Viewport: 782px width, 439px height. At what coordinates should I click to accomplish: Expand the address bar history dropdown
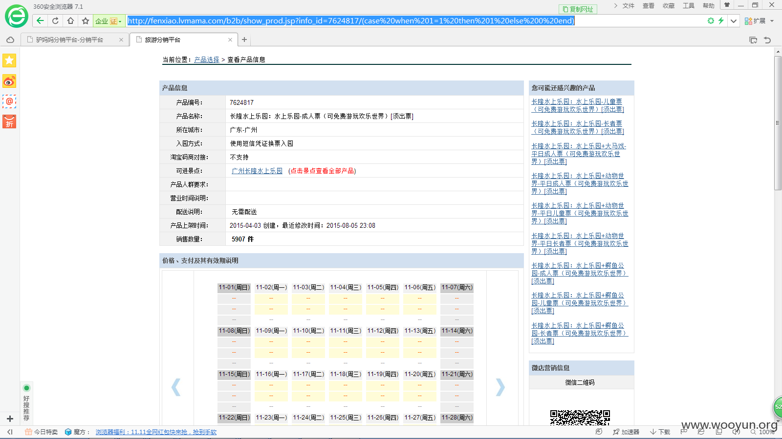tap(733, 20)
